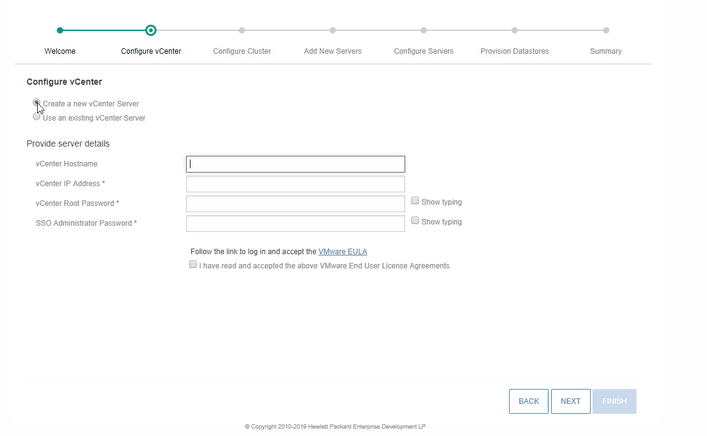Image resolution: width=707 pixels, height=436 pixels.
Task: Click the BACK button
Action: 528,401
